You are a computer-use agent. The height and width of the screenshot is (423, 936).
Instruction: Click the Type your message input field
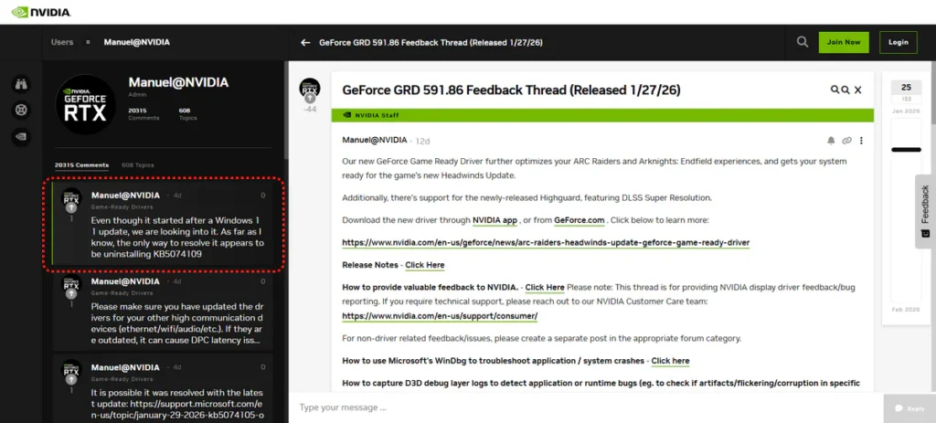(x=585, y=407)
